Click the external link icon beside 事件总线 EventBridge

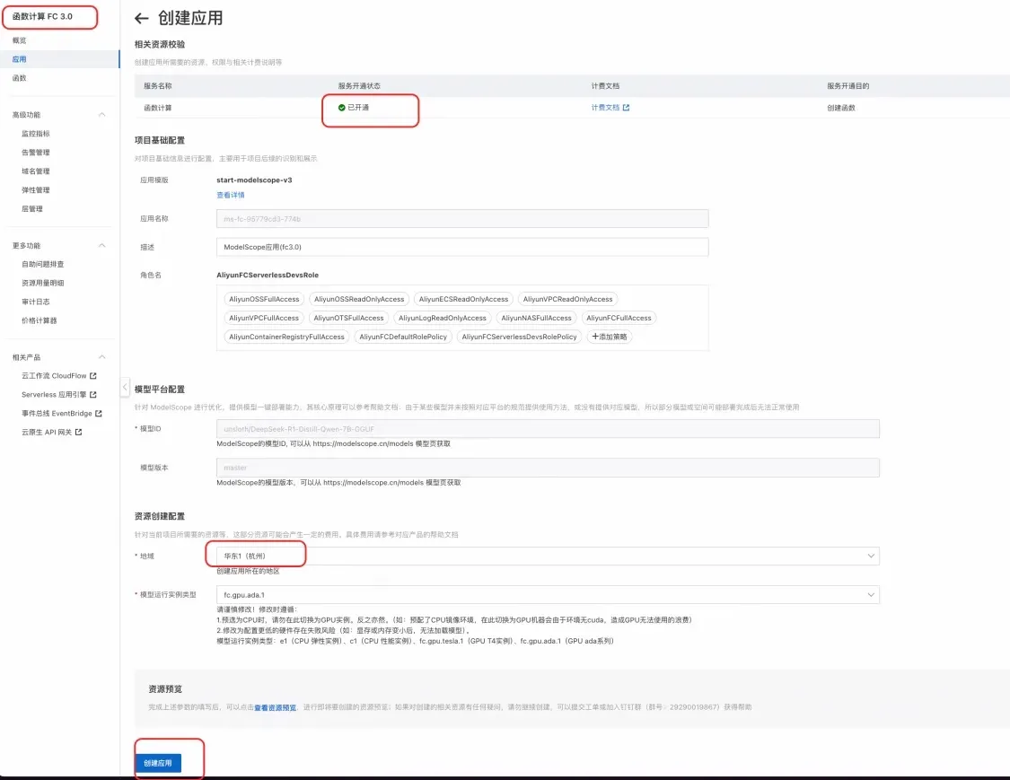[99, 414]
